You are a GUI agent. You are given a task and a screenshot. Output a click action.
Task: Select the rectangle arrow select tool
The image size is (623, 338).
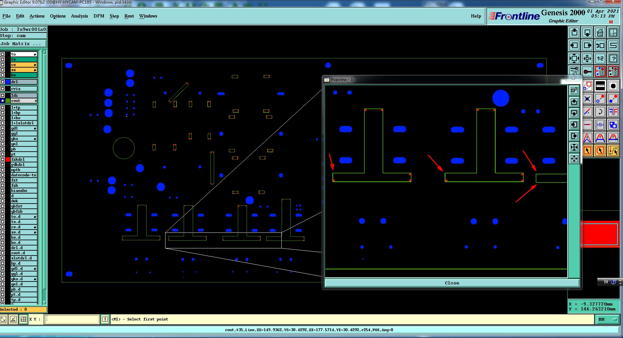[587, 151]
